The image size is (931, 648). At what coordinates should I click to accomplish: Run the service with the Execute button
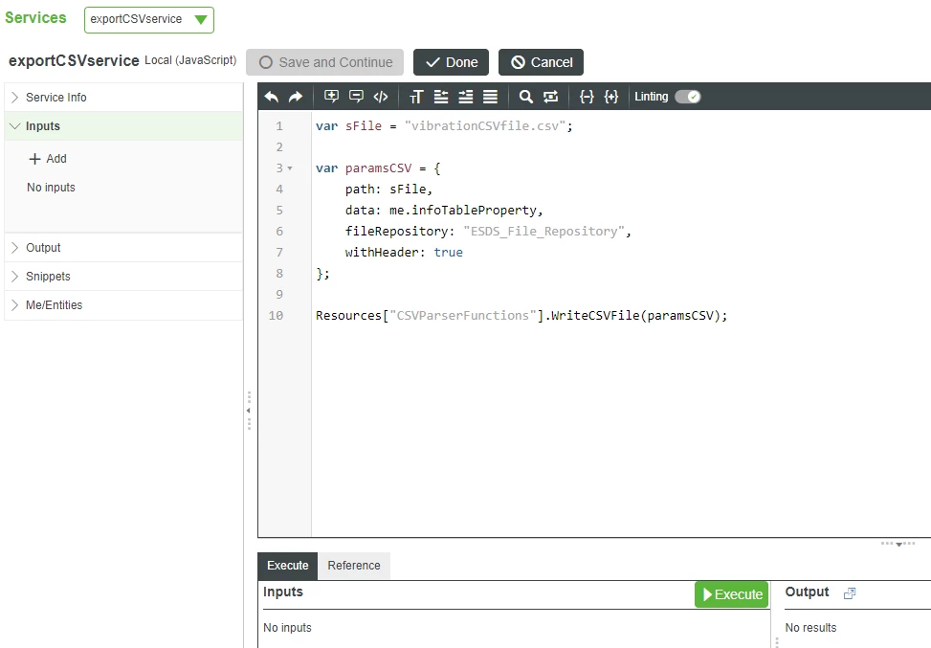731,593
